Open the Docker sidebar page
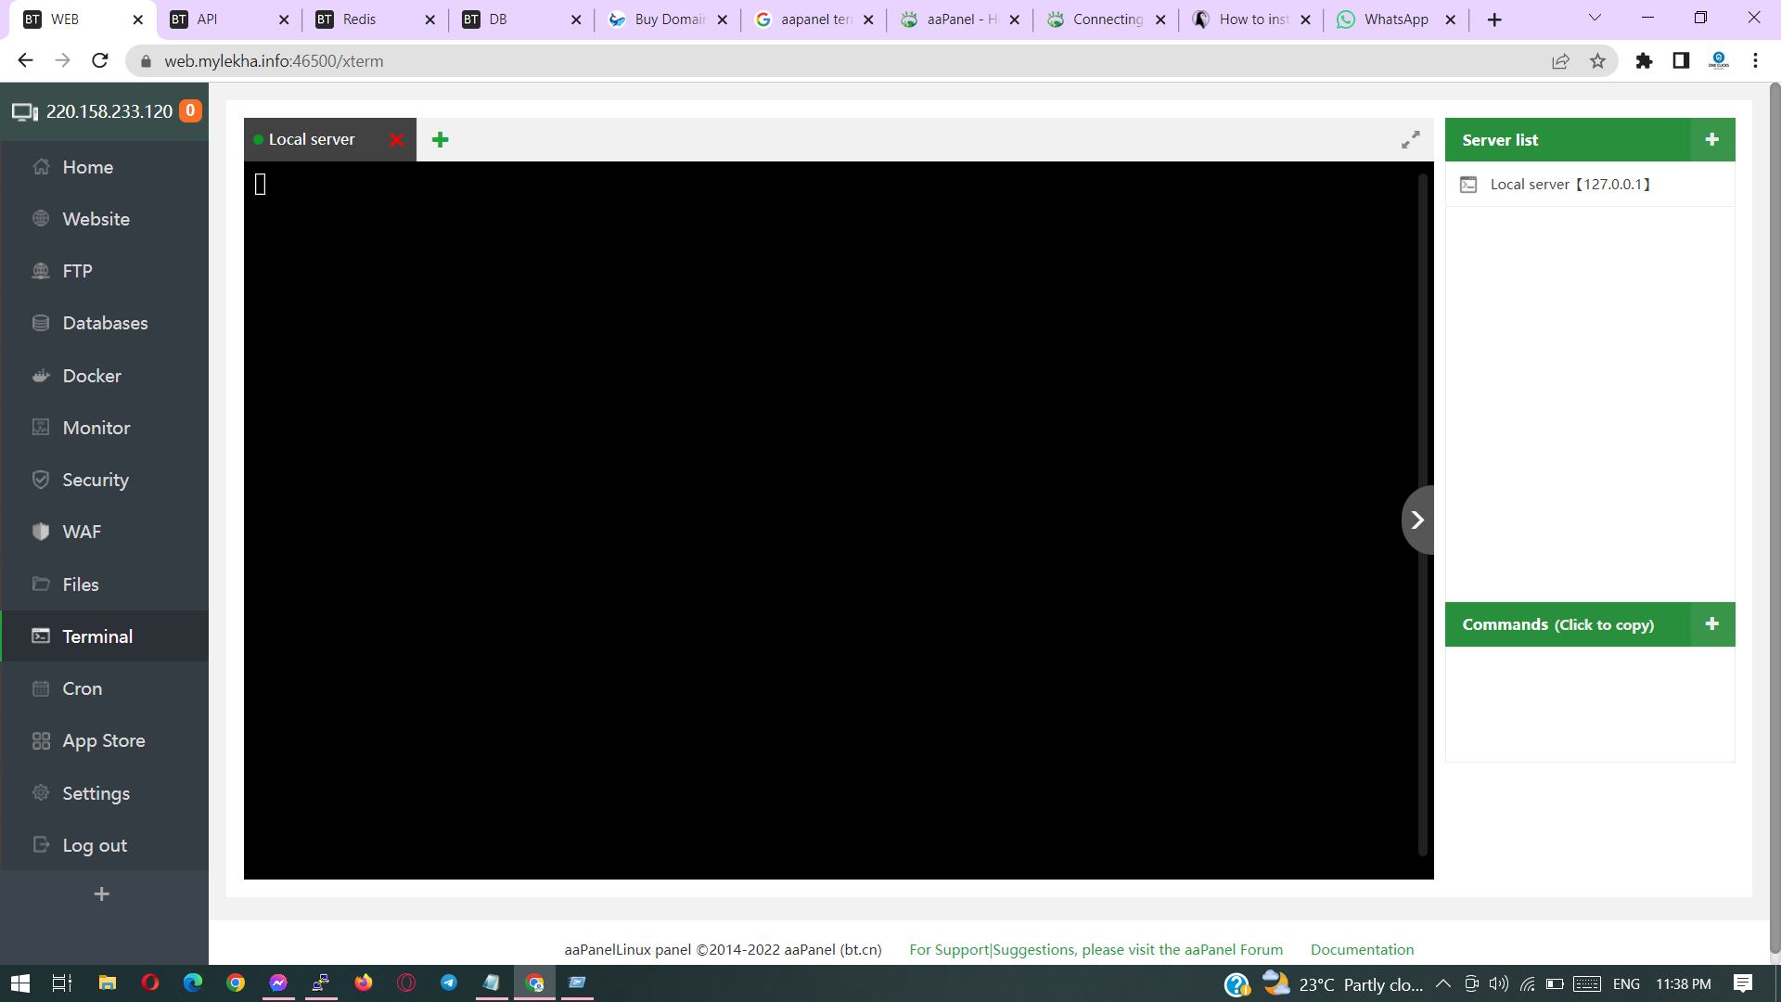This screenshot has height=1002, width=1781. 92,376
